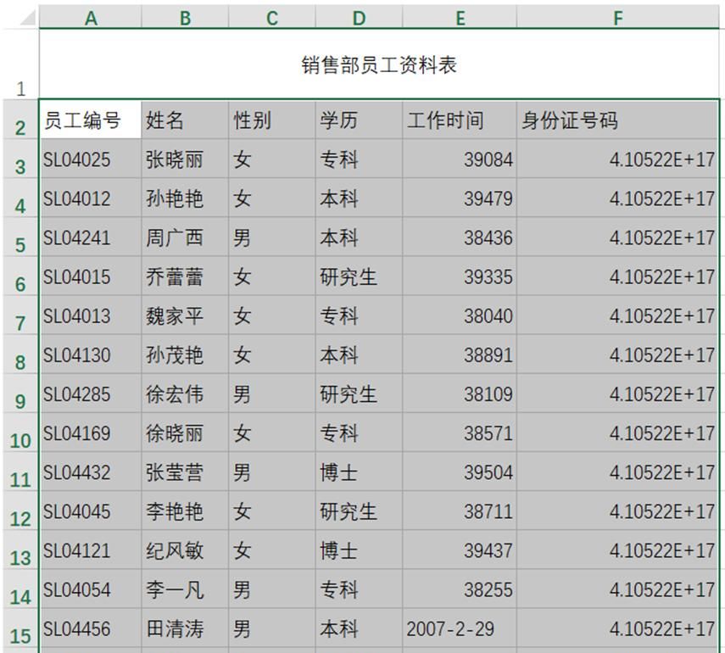
Task: Select column header E
Action: point(460,17)
